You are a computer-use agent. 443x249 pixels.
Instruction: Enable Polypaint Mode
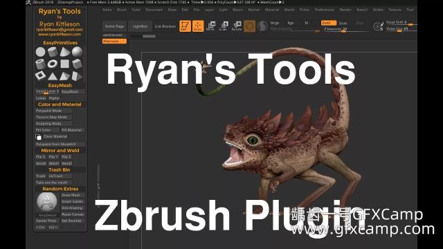coord(53,111)
